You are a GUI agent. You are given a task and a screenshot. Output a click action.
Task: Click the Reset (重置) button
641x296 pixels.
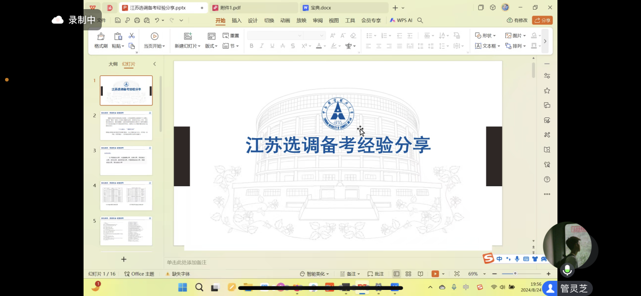point(231,36)
